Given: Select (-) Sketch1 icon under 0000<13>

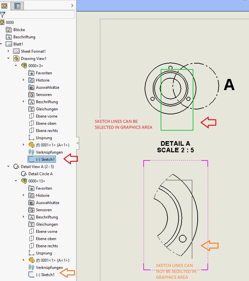Looking at the screenshot, I should [x=31, y=274].
